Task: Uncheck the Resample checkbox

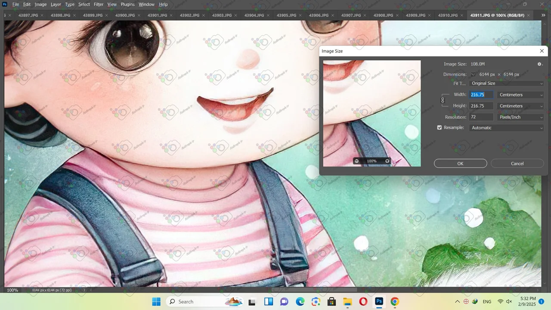Action: [440, 128]
